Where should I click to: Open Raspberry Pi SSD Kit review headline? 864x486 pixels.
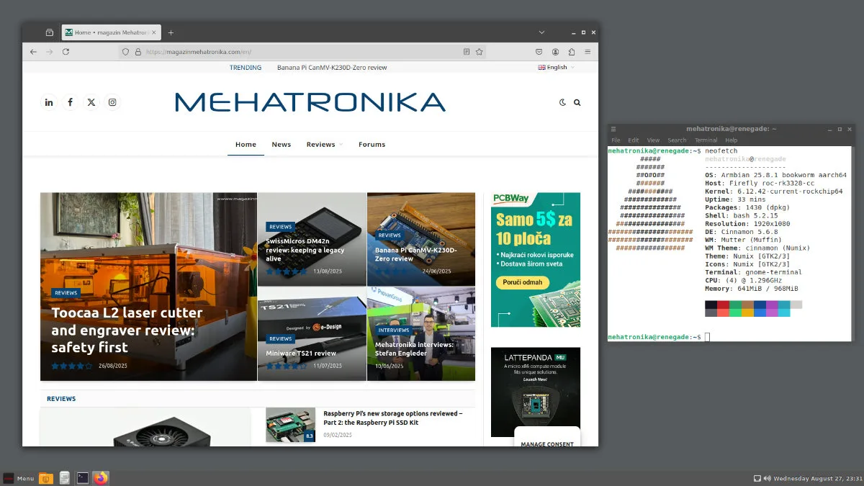pos(392,418)
